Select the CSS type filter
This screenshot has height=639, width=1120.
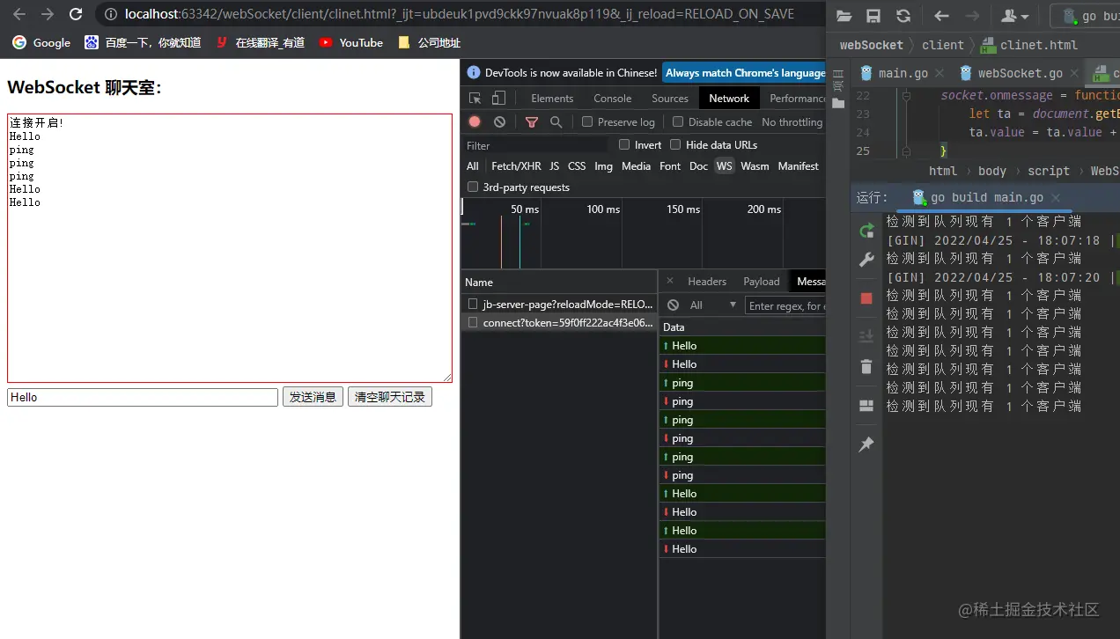pyautogui.click(x=577, y=166)
